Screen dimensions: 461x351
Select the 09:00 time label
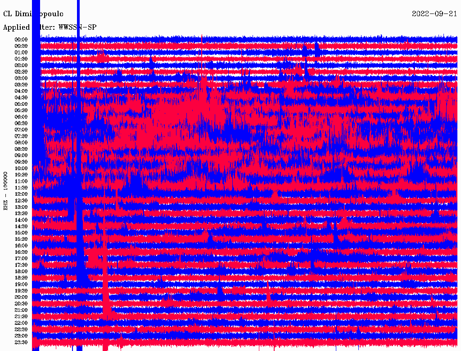tap(21, 156)
